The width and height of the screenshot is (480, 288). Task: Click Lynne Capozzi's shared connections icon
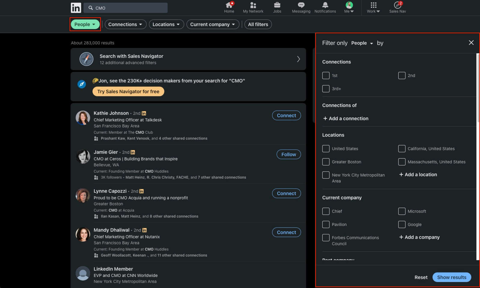coord(96,216)
